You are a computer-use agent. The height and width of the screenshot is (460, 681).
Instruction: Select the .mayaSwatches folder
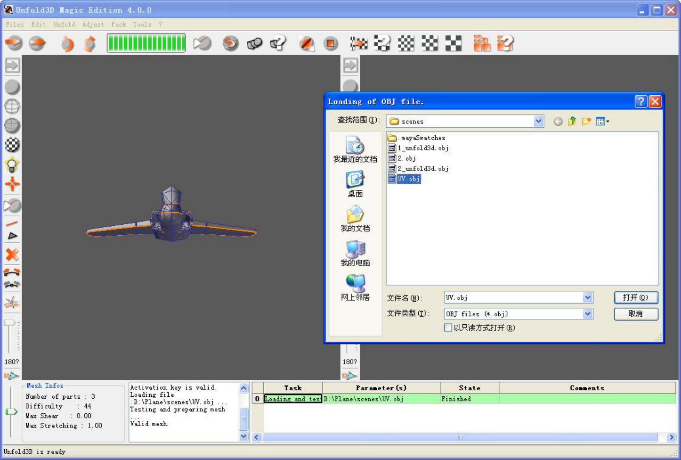(416, 138)
